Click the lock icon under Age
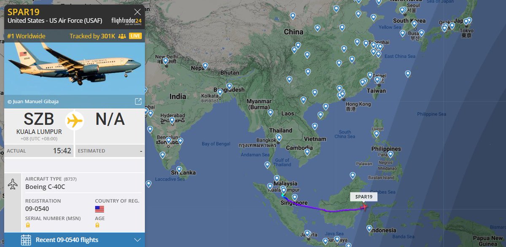 (x=97, y=226)
